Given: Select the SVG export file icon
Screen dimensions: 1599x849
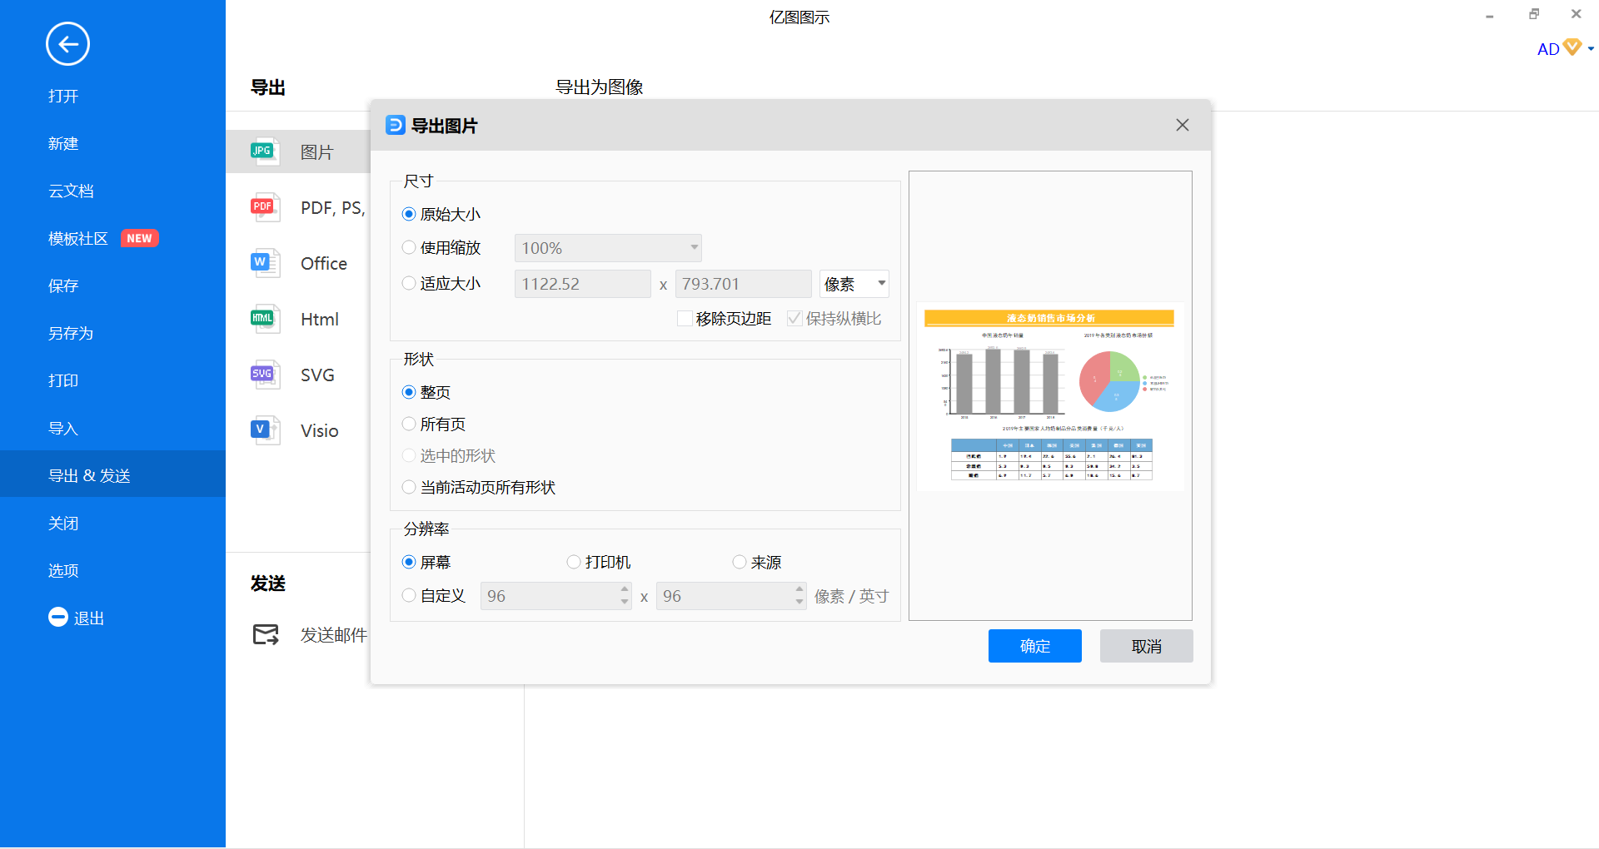Looking at the screenshot, I should click(265, 375).
